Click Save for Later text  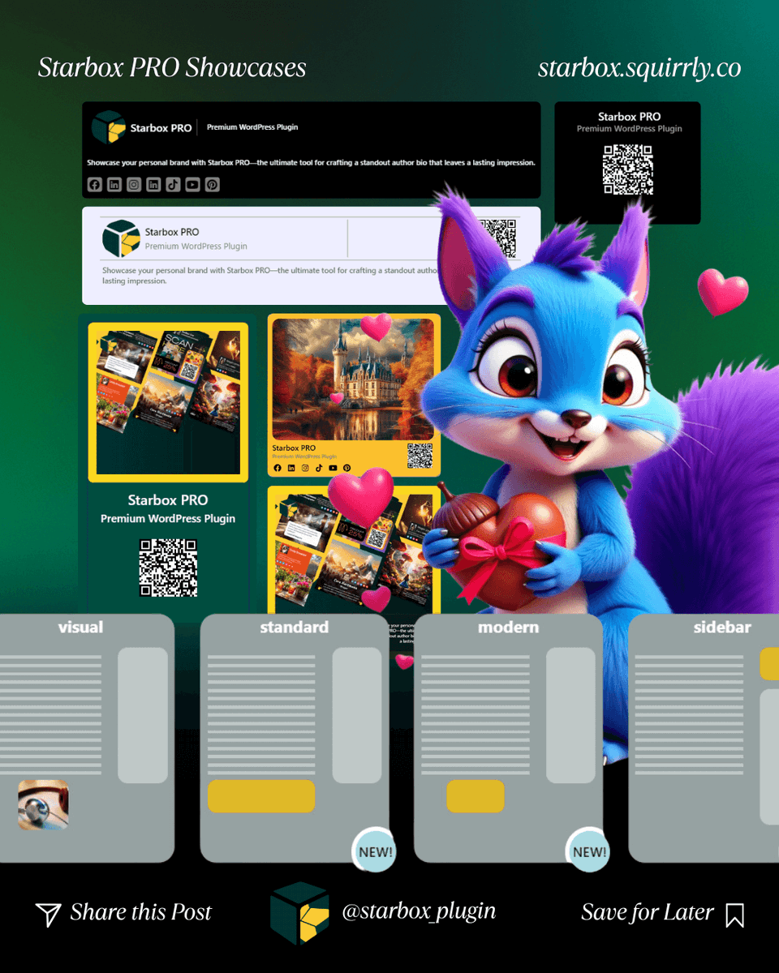click(x=648, y=912)
